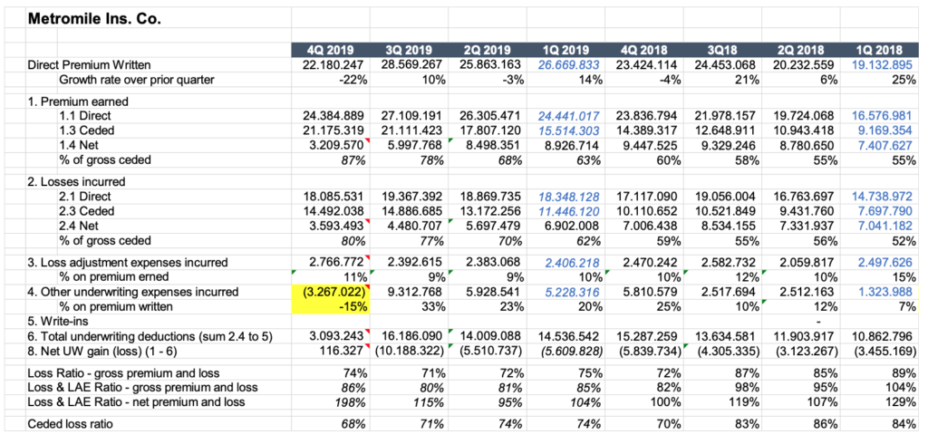Select the Metromile Ins. Co. title cell
The image size is (928, 444).
pos(95,17)
